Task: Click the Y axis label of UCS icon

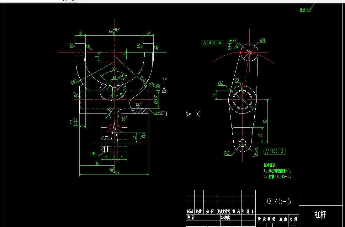Action: pyautogui.click(x=165, y=80)
